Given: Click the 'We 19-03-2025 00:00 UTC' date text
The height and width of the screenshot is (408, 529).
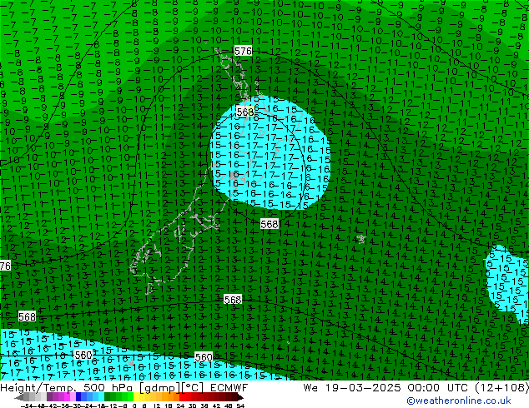Looking at the screenshot, I should [x=385, y=388].
